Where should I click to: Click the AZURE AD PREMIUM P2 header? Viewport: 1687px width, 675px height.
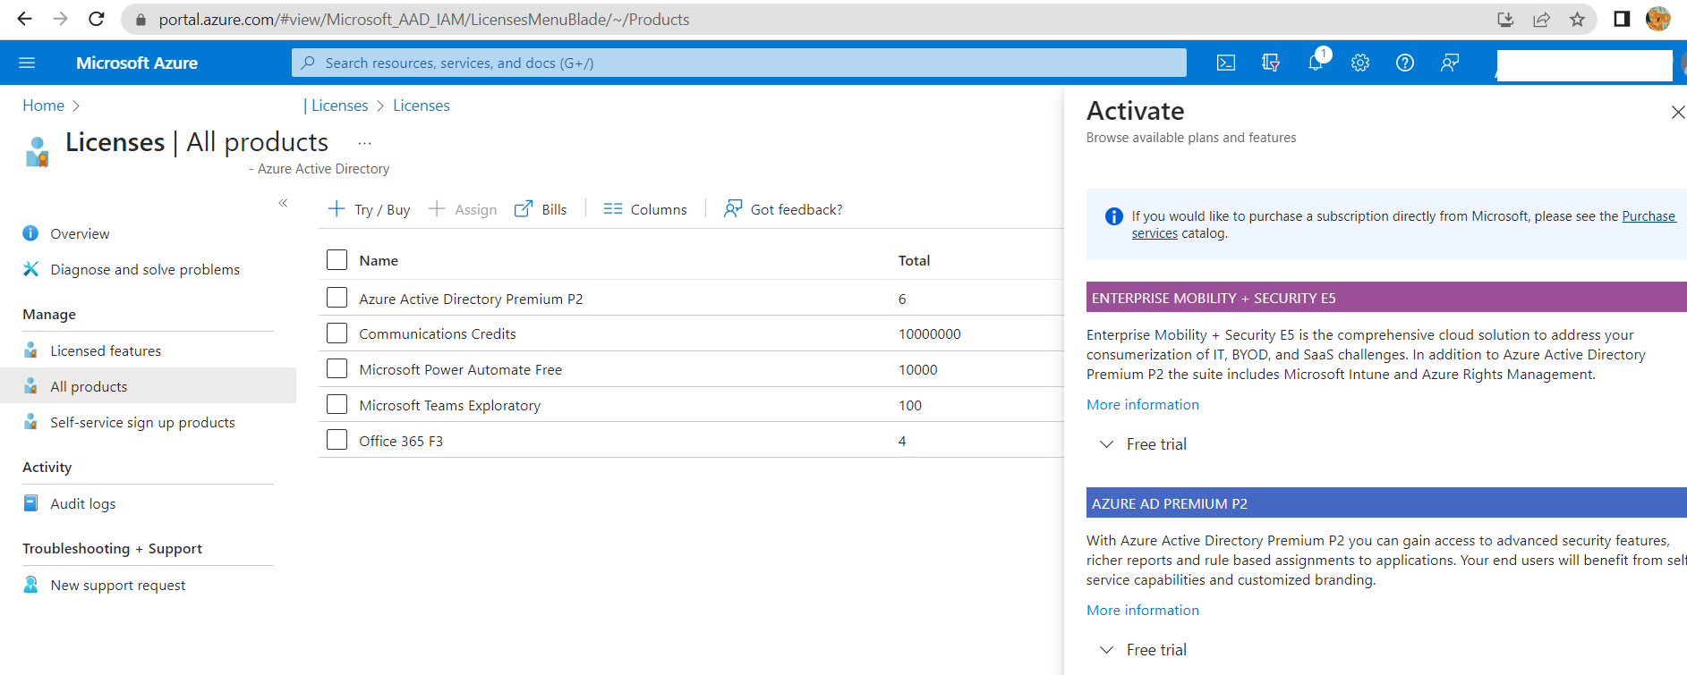(1386, 503)
